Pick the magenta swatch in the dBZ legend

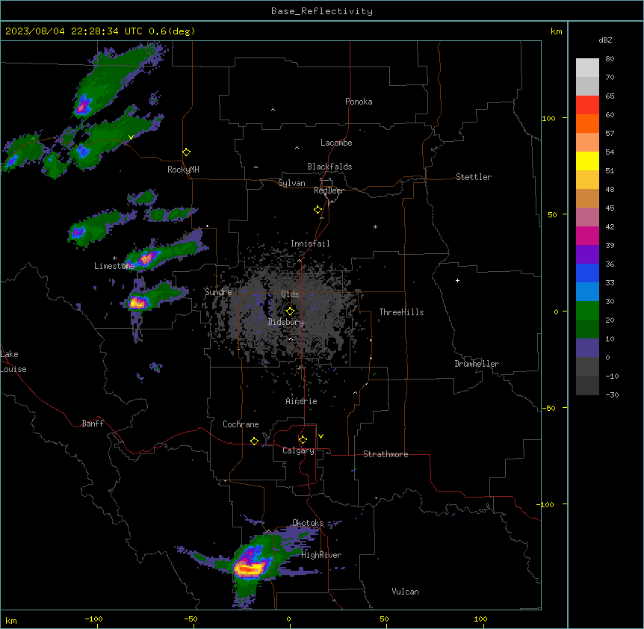tap(587, 235)
